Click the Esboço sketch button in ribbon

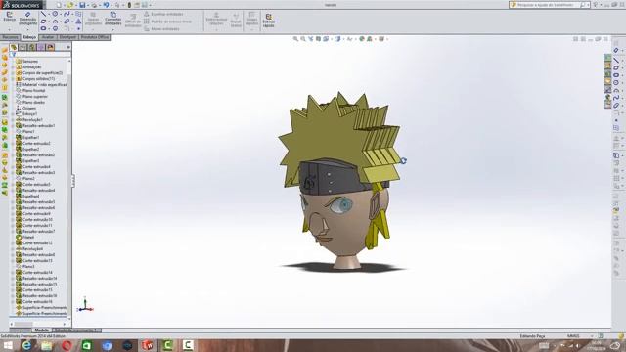(x=9, y=17)
